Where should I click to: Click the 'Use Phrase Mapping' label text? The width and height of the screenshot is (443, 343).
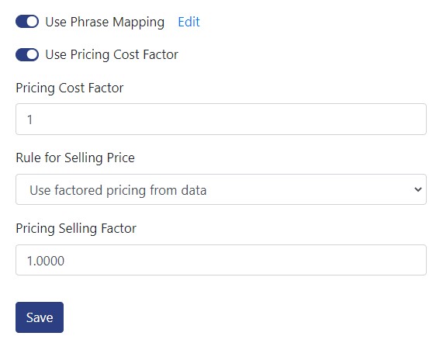(105, 23)
